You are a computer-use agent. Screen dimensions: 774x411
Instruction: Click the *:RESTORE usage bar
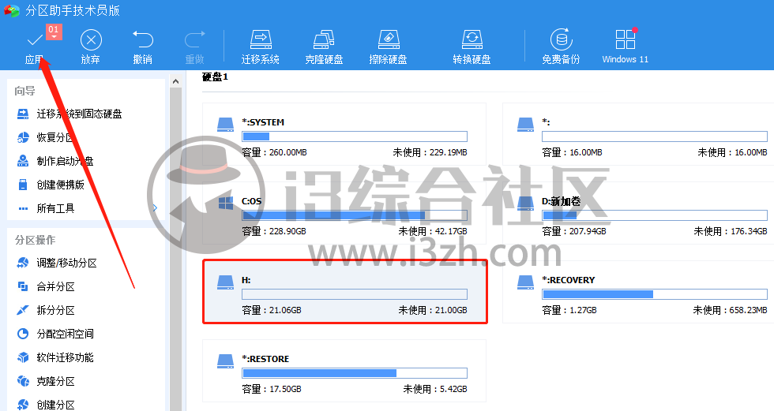(355, 373)
